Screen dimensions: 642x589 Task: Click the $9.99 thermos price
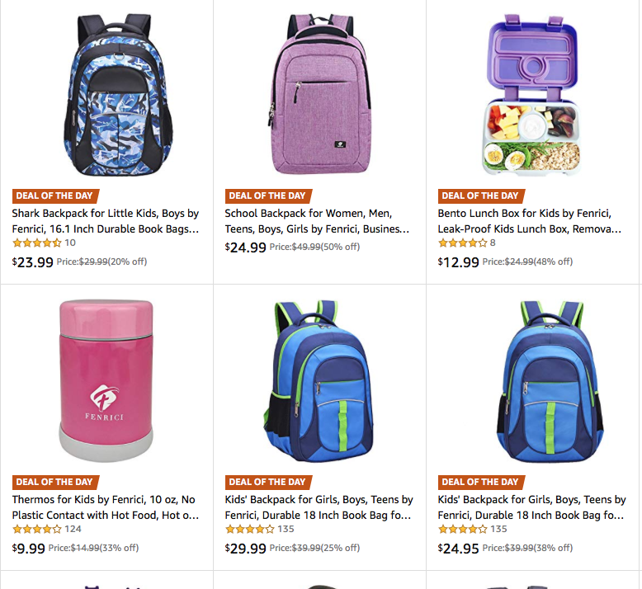tap(29, 548)
